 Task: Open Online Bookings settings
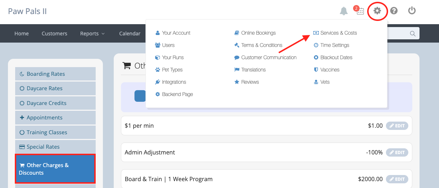point(255,33)
